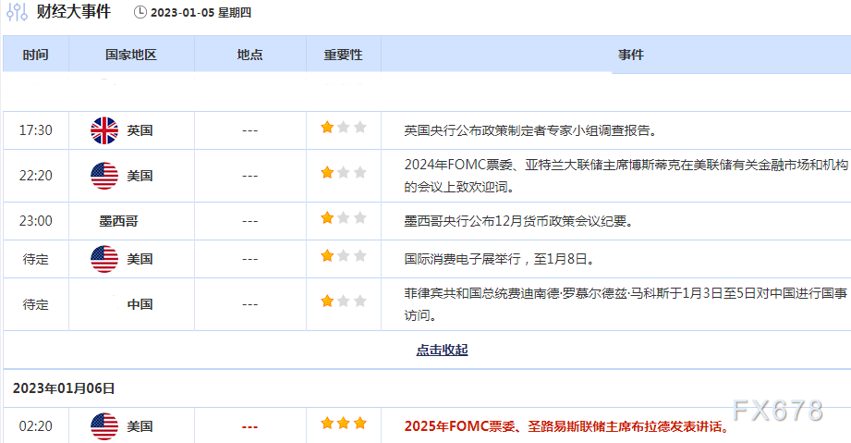Screen dimensions: 851x443
Task: Click the importance stars in the 17:30 row
Action: (x=343, y=128)
